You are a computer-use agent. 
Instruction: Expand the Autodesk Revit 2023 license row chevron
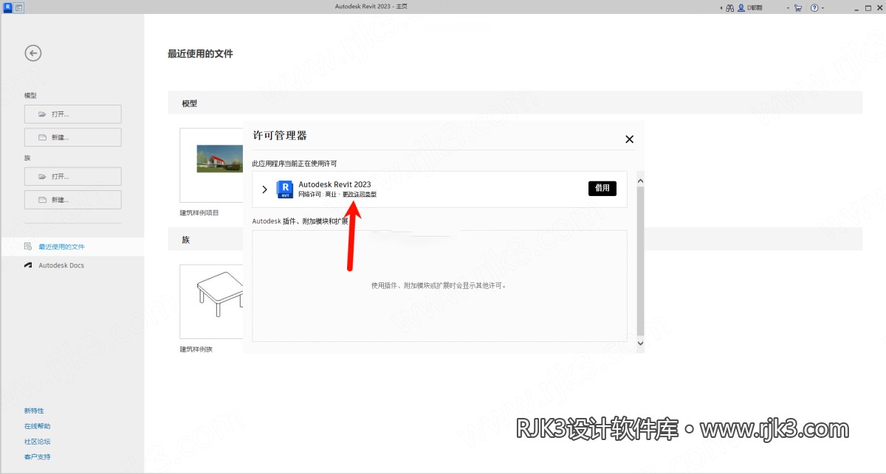tap(265, 189)
